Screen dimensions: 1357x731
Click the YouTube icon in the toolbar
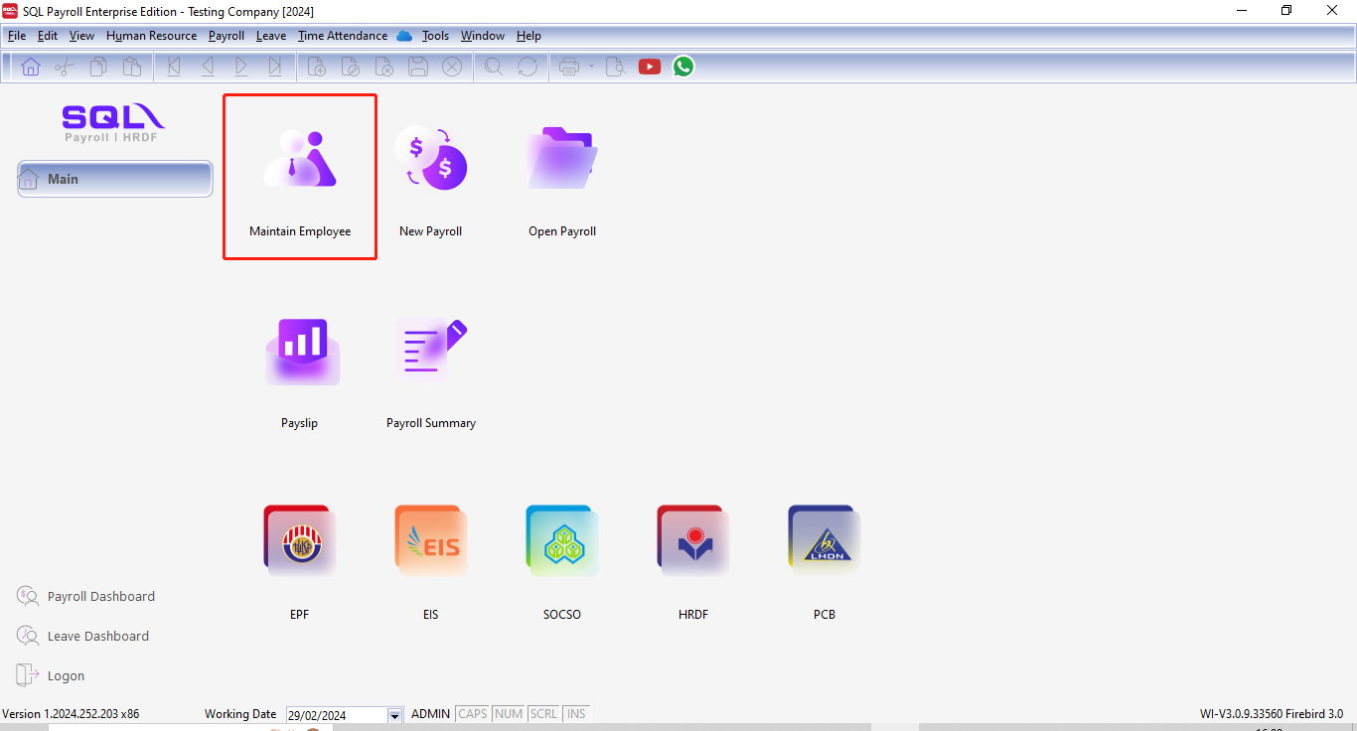[650, 67]
